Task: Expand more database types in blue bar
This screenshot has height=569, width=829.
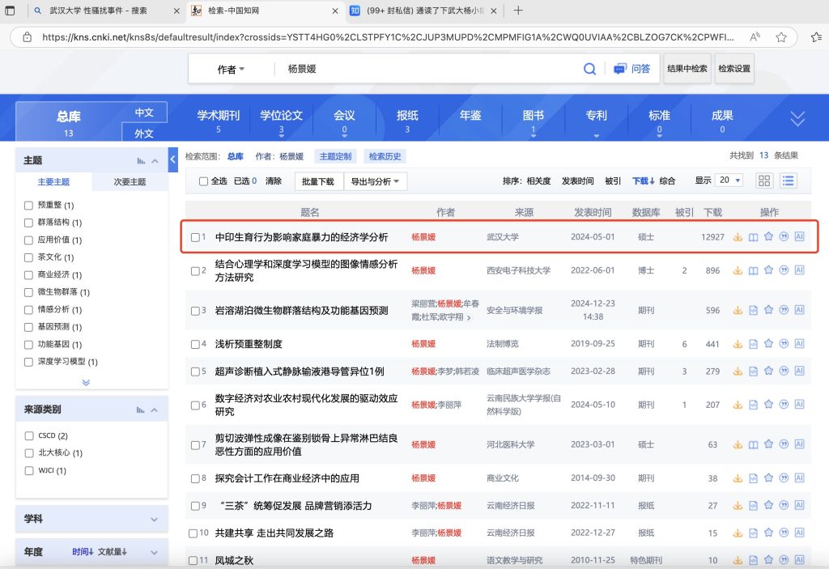Action: click(x=797, y=118)
